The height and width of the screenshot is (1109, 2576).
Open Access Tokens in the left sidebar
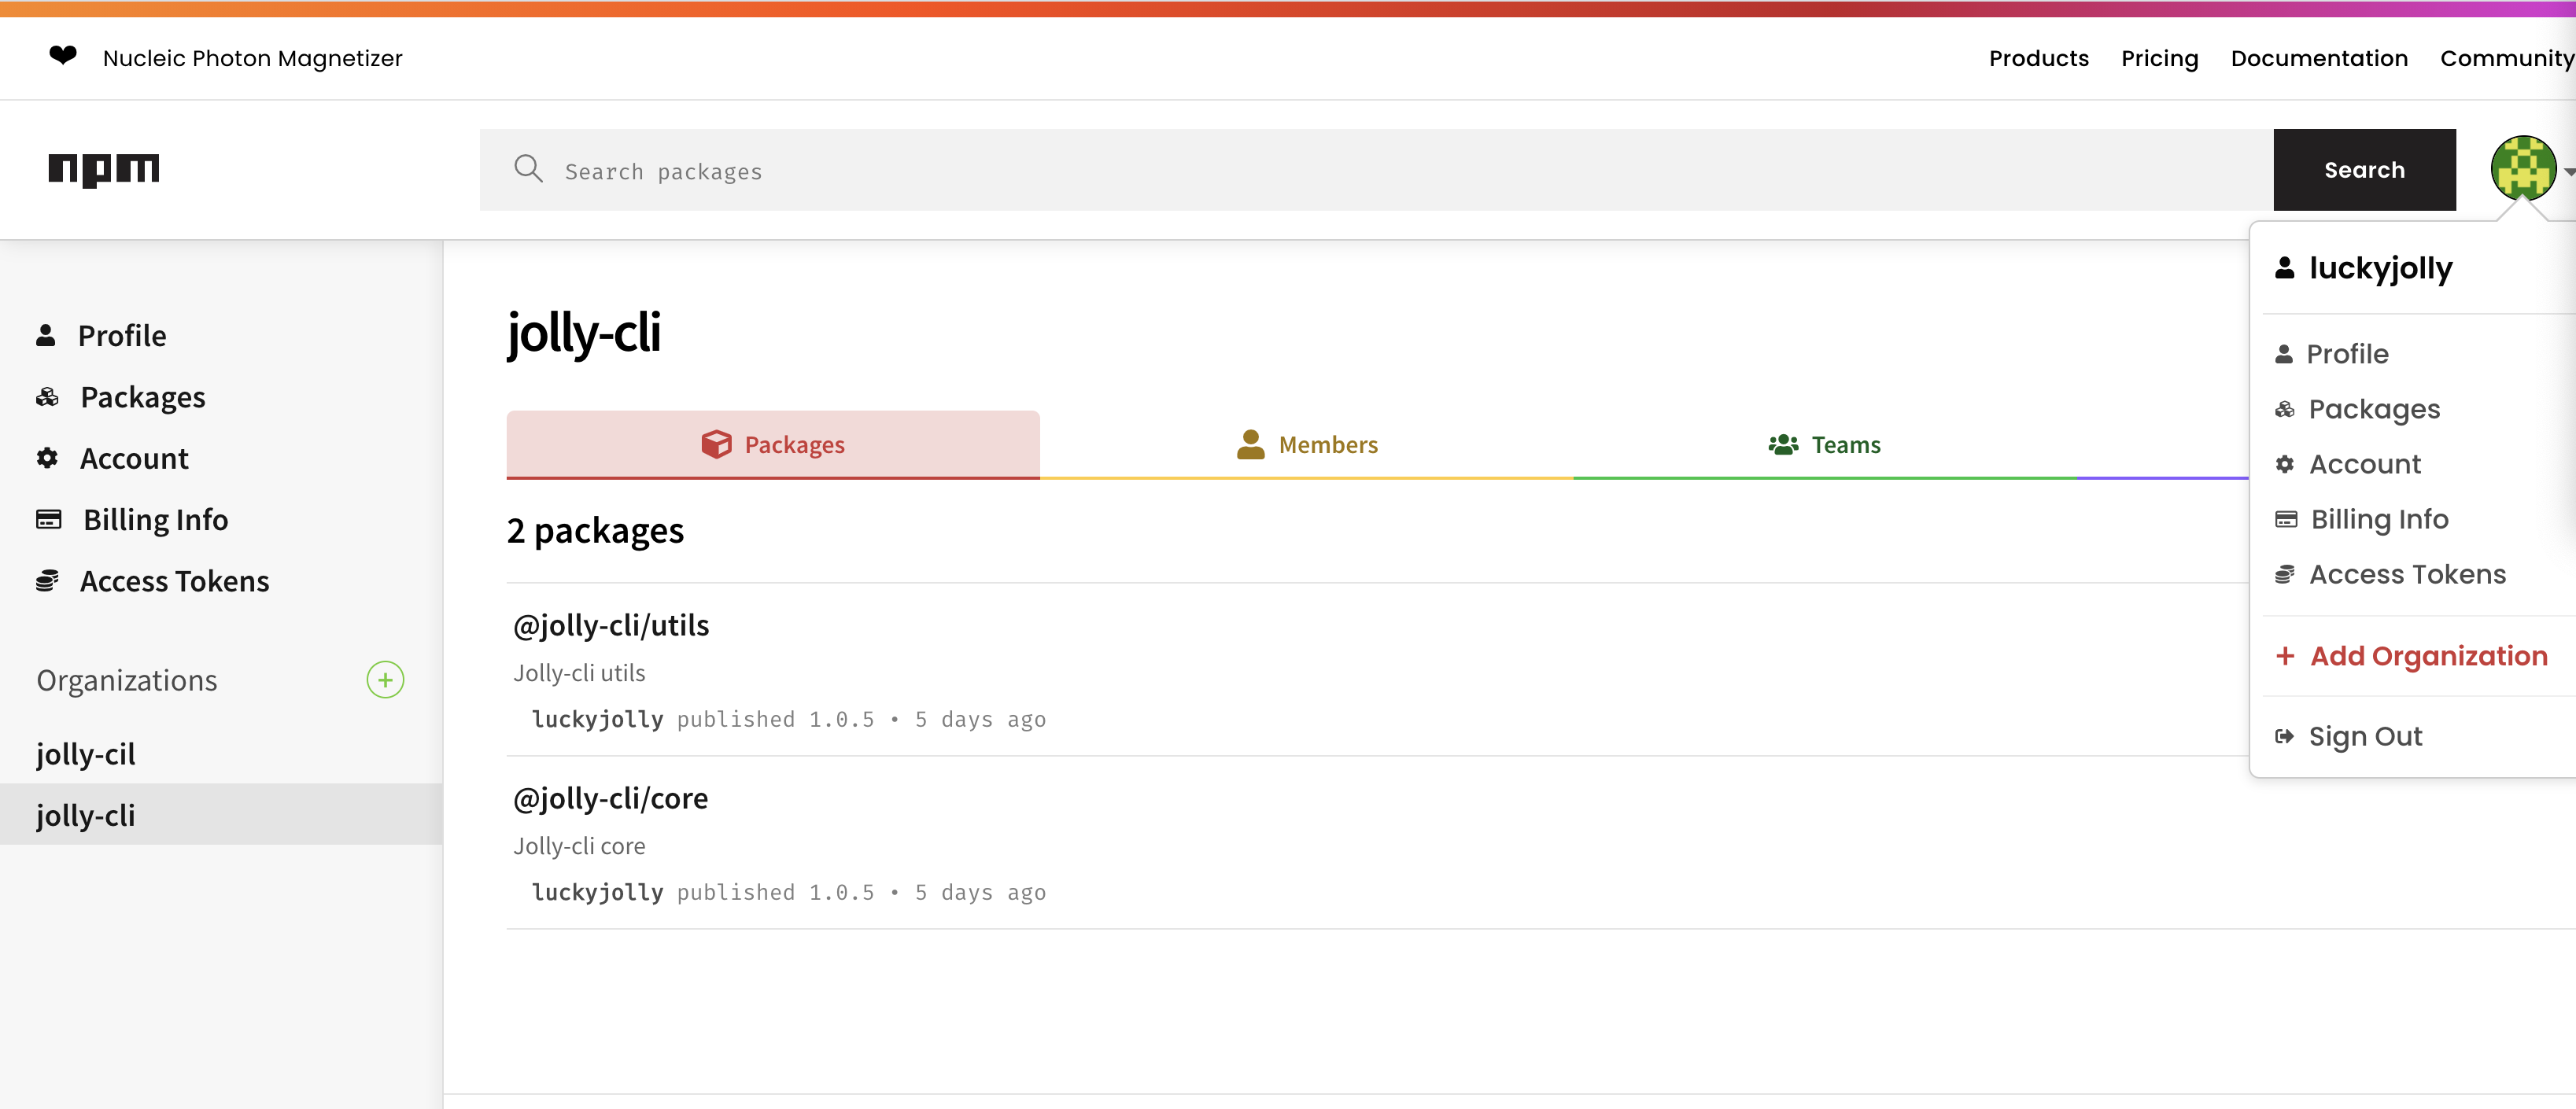174,581
